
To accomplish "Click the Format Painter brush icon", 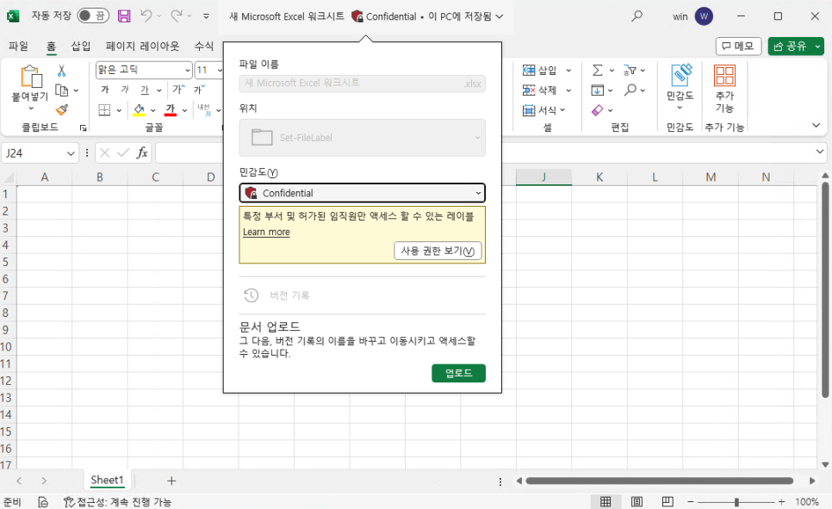I will coord(61,110).
